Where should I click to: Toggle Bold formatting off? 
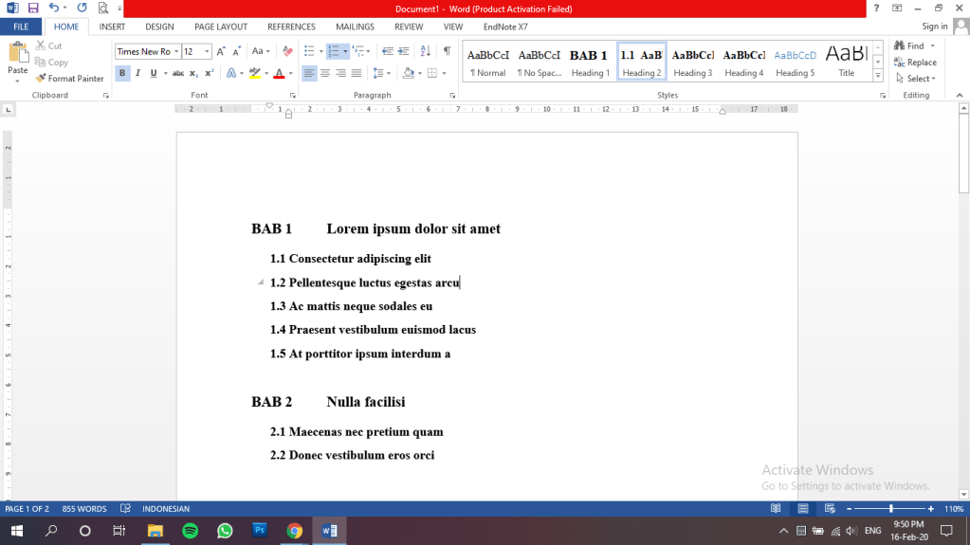[x=122, y=73]
